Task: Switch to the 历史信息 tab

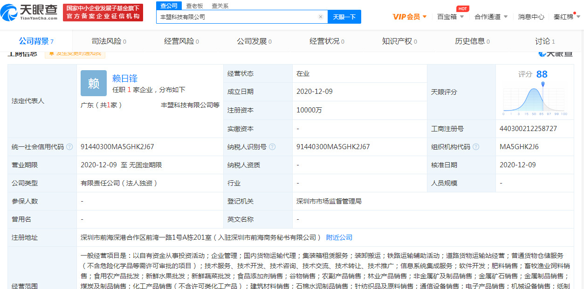Action: tap(472, 41)
